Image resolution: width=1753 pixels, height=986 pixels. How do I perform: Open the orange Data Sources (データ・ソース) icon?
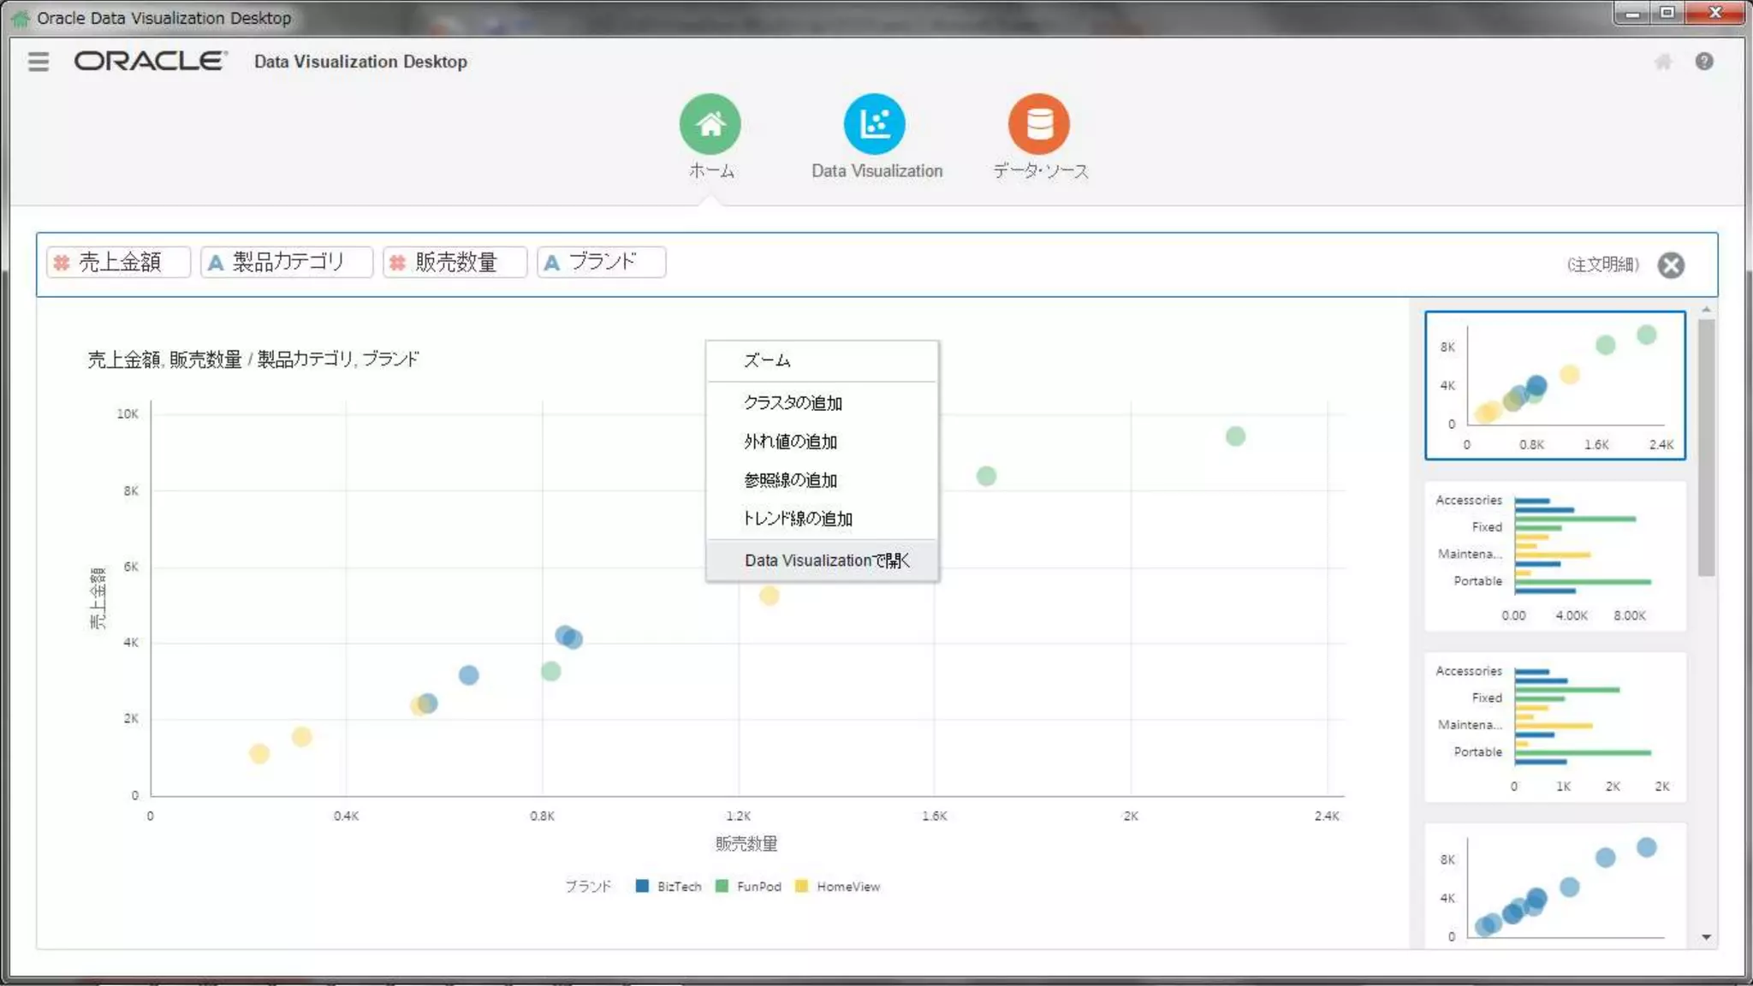point(1038,124)
